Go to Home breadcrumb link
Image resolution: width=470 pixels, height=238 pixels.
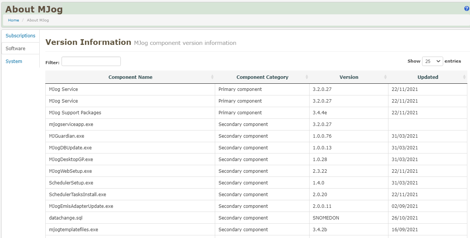pos(14,20)
